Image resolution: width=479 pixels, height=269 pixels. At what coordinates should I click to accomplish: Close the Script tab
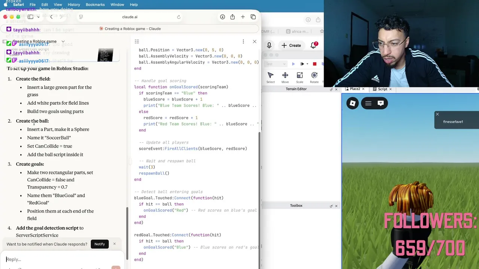(390, 89)
